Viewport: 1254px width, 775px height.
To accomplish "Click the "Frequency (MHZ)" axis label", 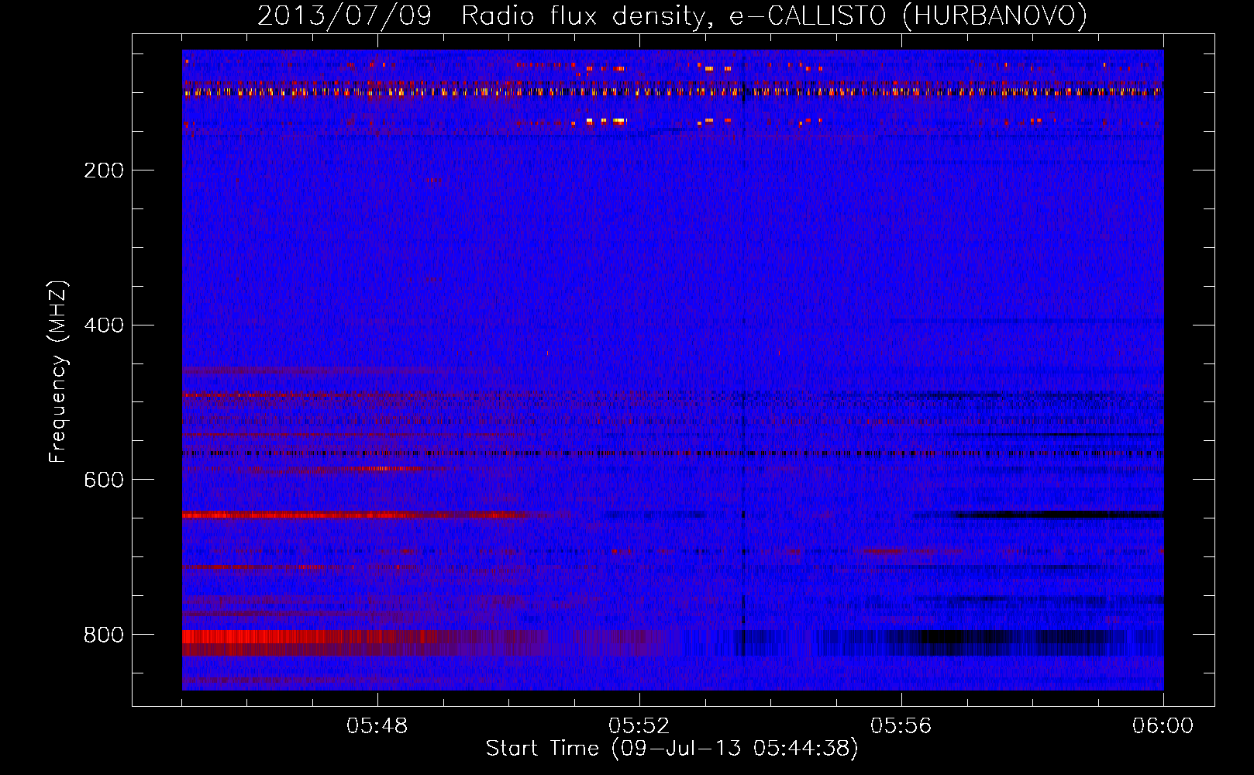I will click(x=58, y=372).
